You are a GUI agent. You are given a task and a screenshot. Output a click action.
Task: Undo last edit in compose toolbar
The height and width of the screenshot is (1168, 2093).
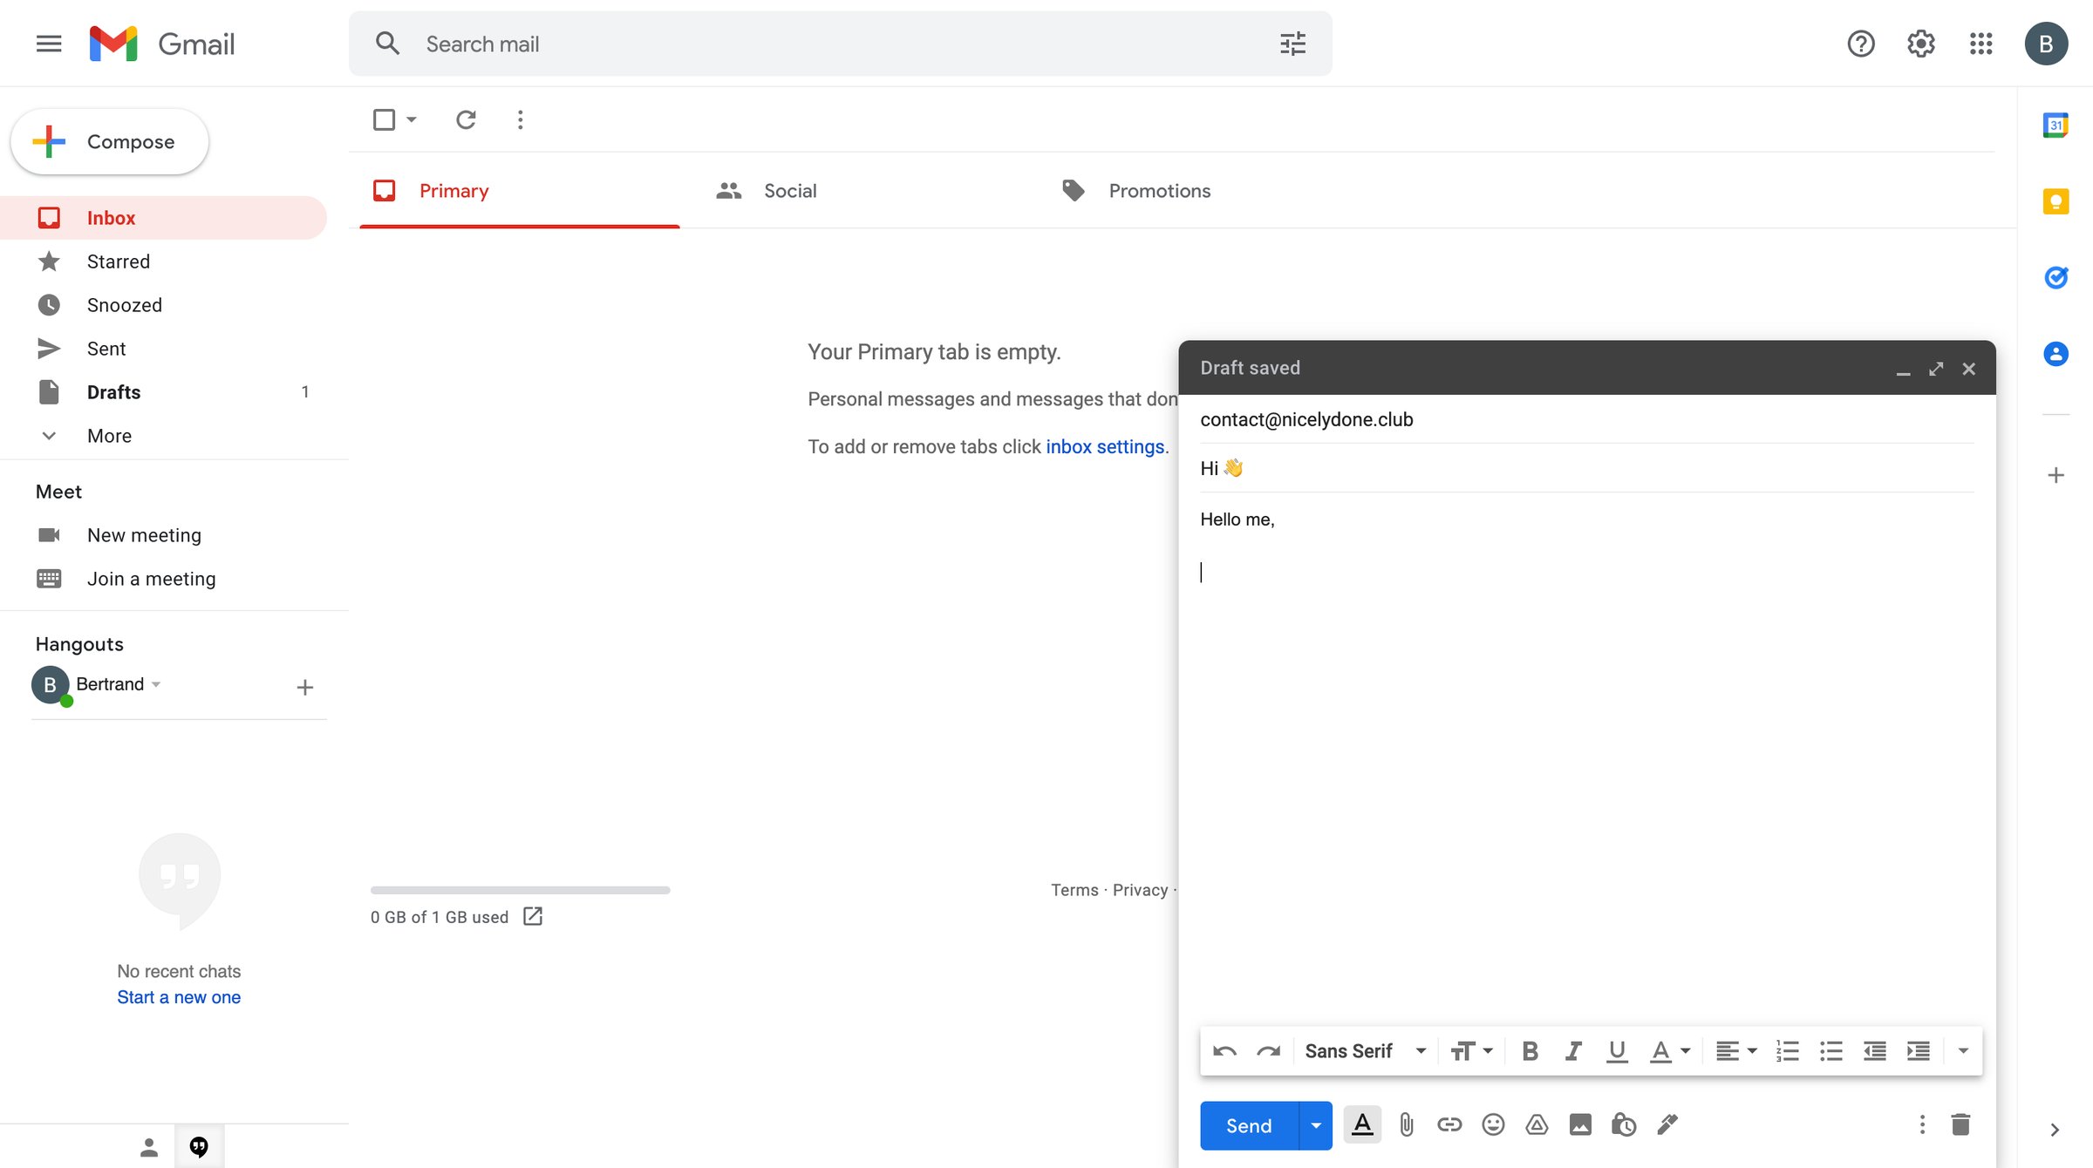point(1224,1051)
